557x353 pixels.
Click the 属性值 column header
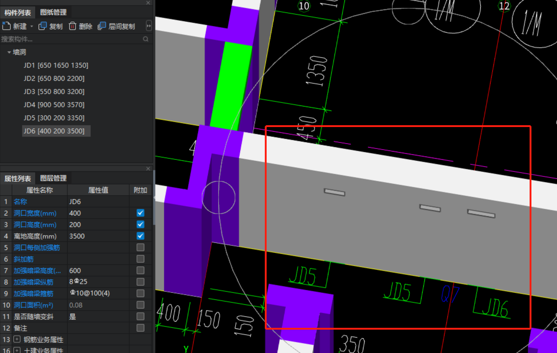tap(98, 190)
